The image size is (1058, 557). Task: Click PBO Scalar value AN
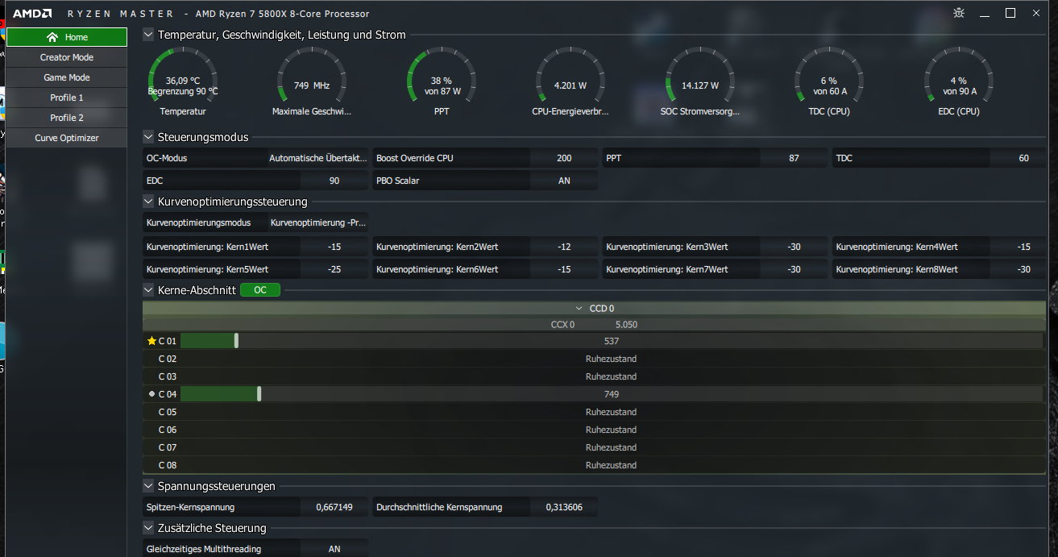(x=564, y=181)
